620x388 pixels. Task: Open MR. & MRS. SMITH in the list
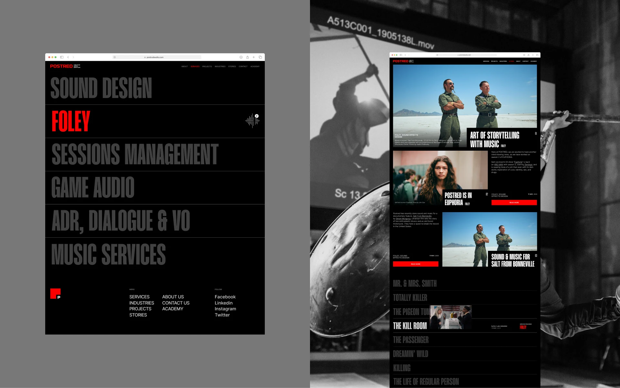coord(415,284)
